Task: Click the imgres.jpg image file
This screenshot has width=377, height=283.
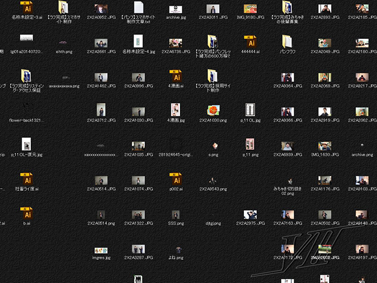Action: pyautogui.click(x=102, y=250)
